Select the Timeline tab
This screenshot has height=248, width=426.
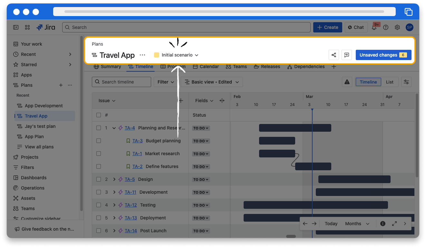point(141,66)
